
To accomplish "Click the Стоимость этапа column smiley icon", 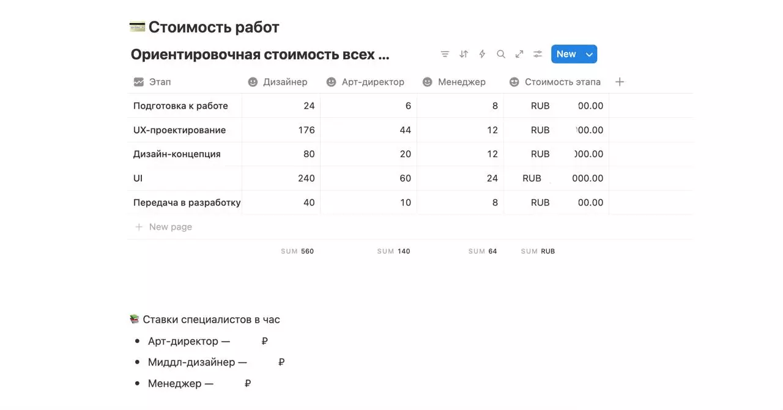I will coord(514,82).
